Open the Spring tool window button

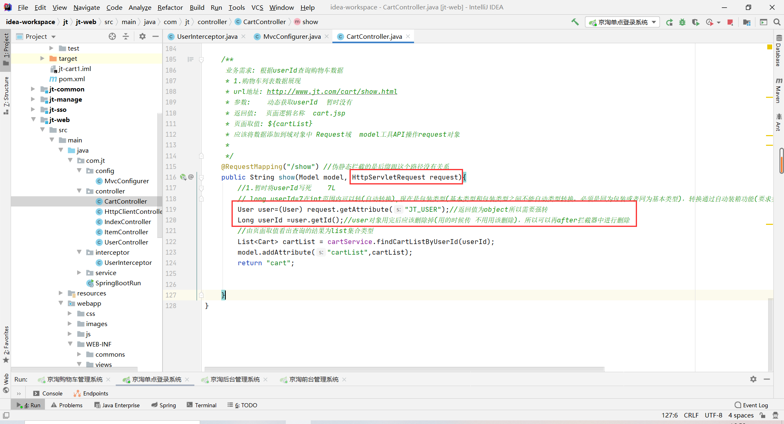click(x=163, y=405)
